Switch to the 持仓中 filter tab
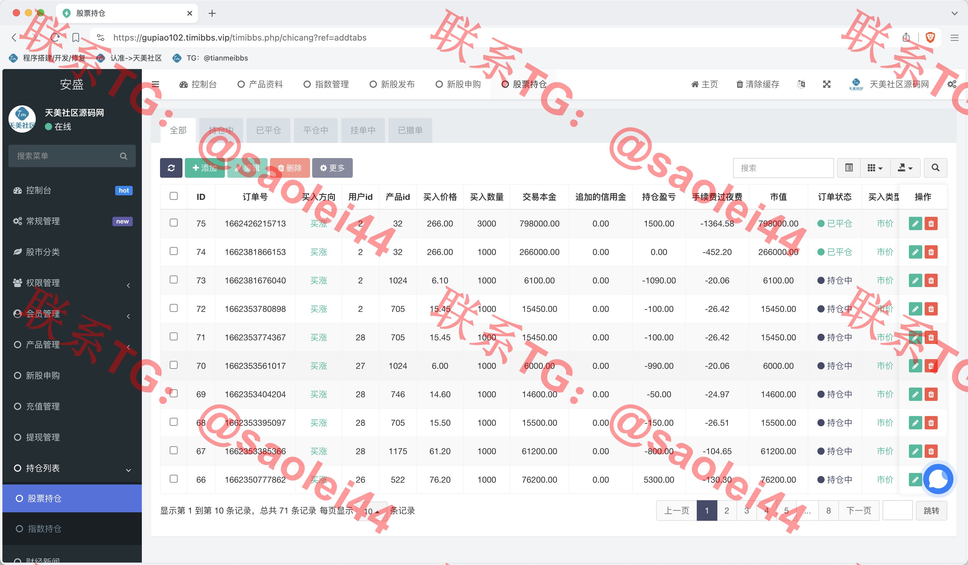Viewport: 968px width, 565px height. (221, 130)
